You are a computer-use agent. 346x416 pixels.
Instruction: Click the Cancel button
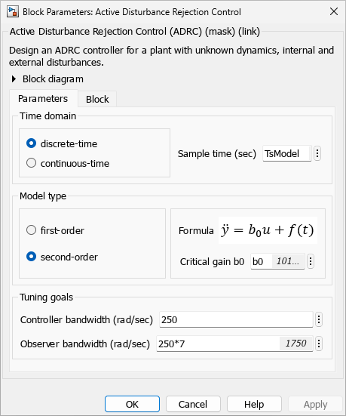(x=193, y=404)
